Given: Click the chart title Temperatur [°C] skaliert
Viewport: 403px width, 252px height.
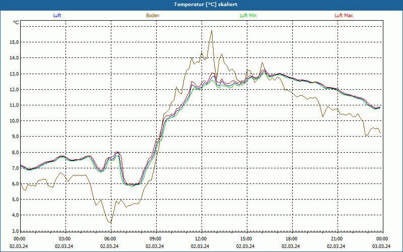Looking at the screenshot, I should [206, 5].
